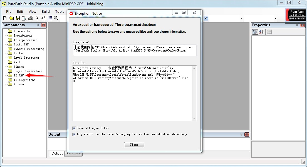The height and width of the screenshot is (167, 307).
Task: Open the Build menu
Action: (x=46, y=12)
